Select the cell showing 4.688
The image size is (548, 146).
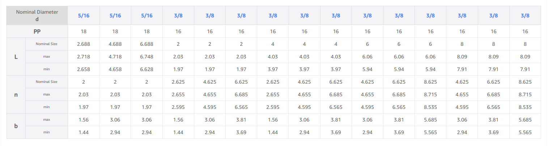pos(115,44)
